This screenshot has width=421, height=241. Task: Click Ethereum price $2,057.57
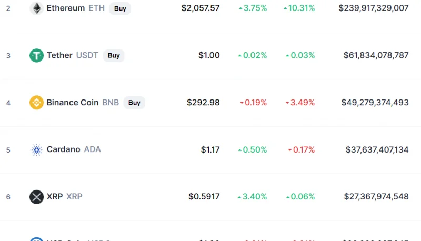click(201, 8)
